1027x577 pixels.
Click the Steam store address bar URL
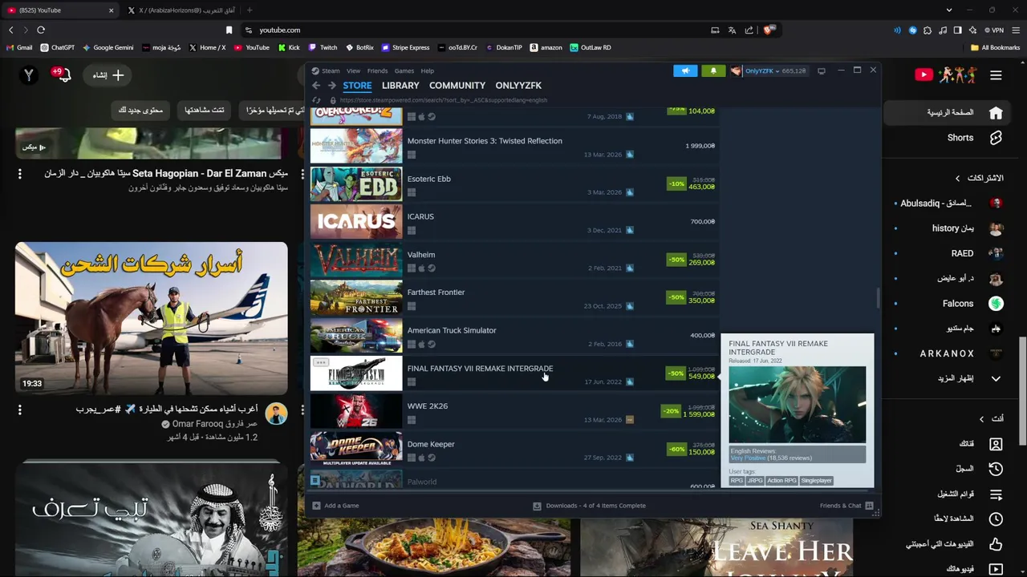click(x=444, y=100)
